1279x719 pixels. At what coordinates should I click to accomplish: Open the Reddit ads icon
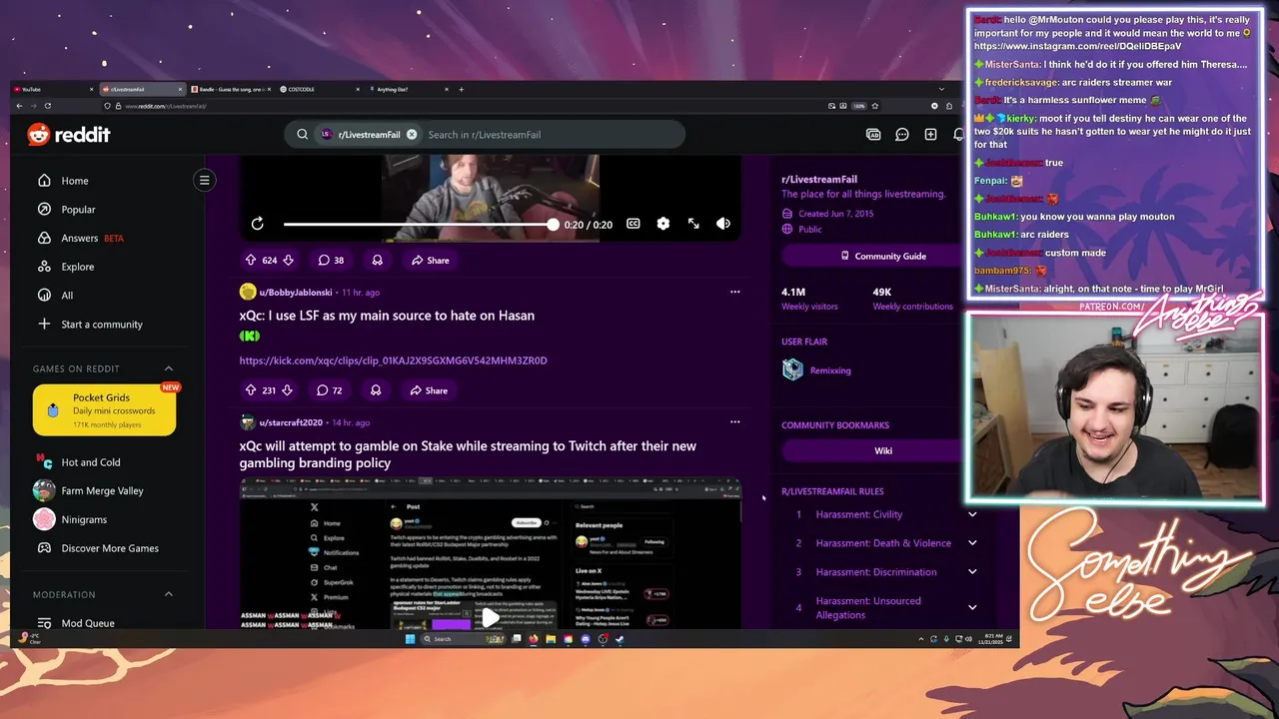(873, 135)
